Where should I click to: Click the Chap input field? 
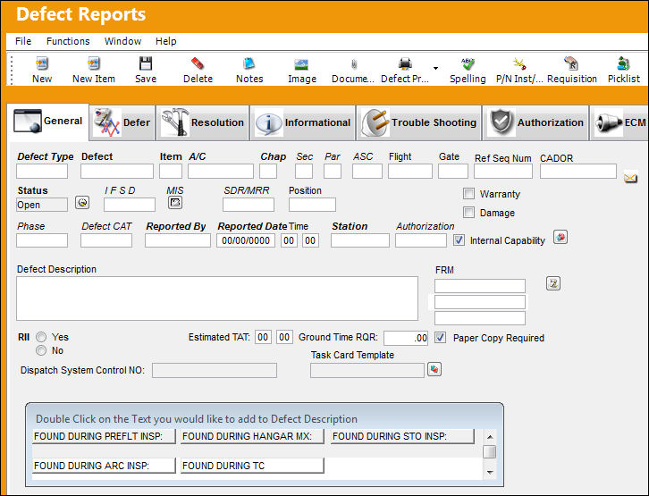pos(268,172)
